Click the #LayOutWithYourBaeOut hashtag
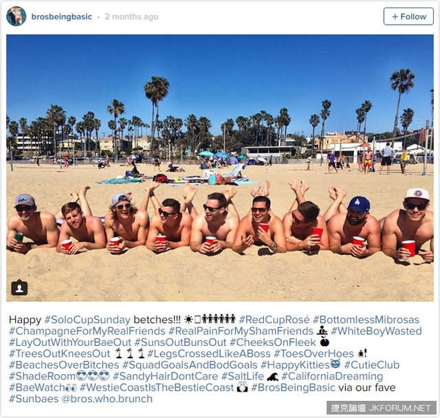The height and width of the screenshot is (418, 440). click(70, 342)
